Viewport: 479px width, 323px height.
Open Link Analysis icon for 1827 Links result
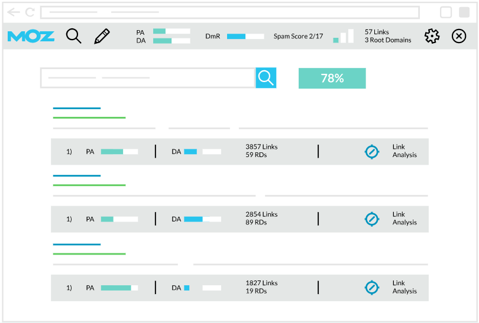coord(371,288)
